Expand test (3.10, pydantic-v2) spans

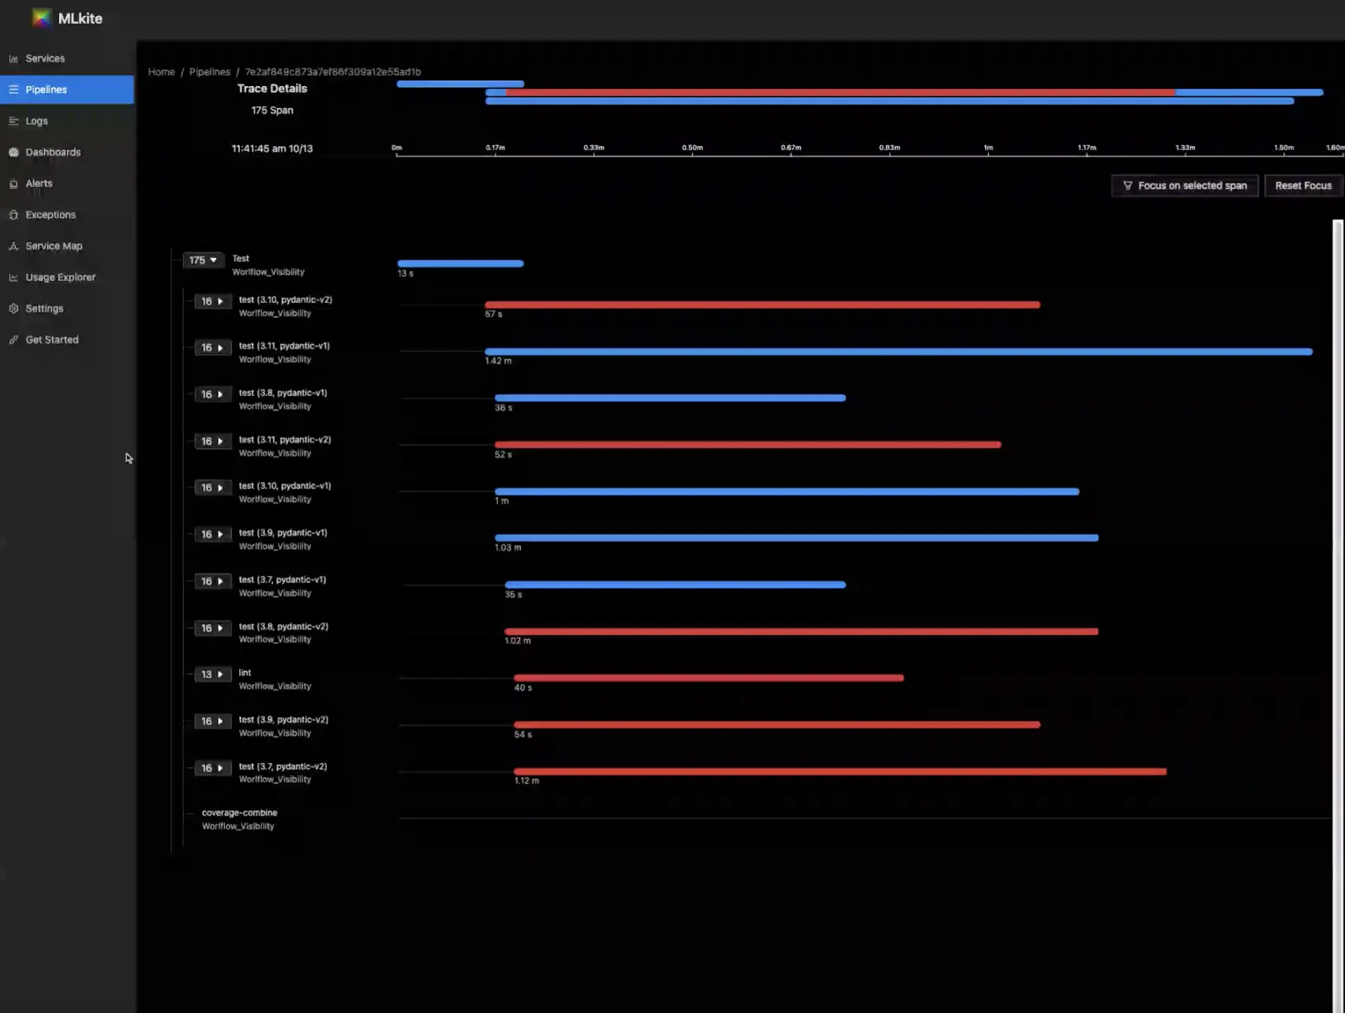coord(212,301)
